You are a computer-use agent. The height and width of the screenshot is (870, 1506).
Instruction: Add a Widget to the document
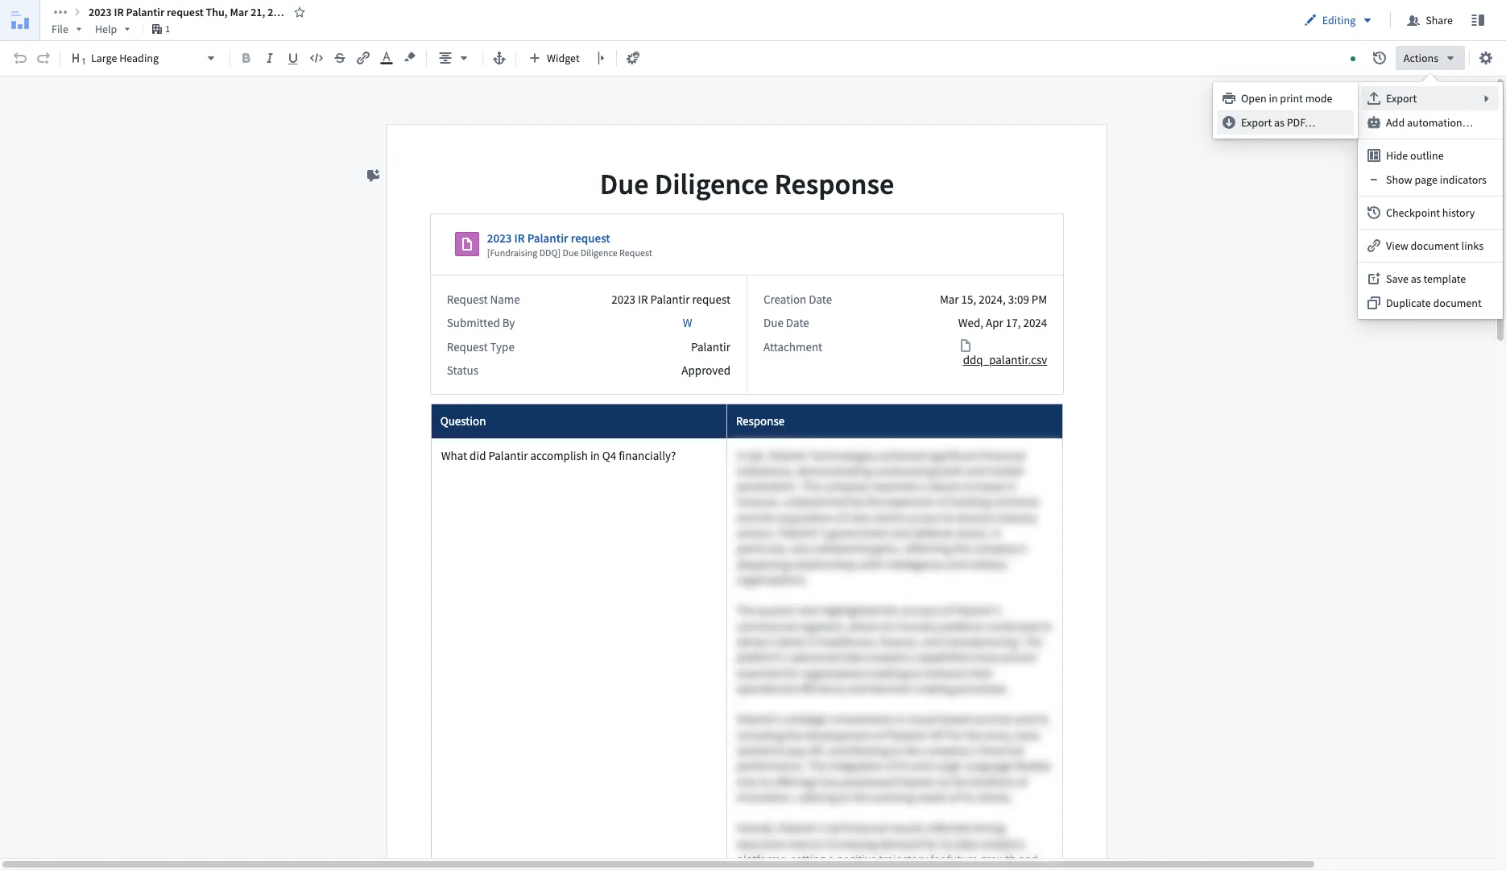click(554, 58)
